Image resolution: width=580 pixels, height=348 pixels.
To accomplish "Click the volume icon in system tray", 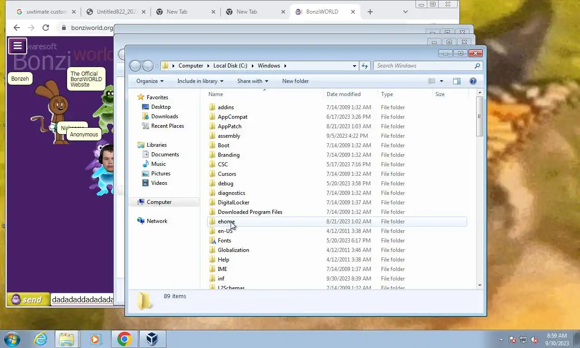I will click(x=534, y=339).
